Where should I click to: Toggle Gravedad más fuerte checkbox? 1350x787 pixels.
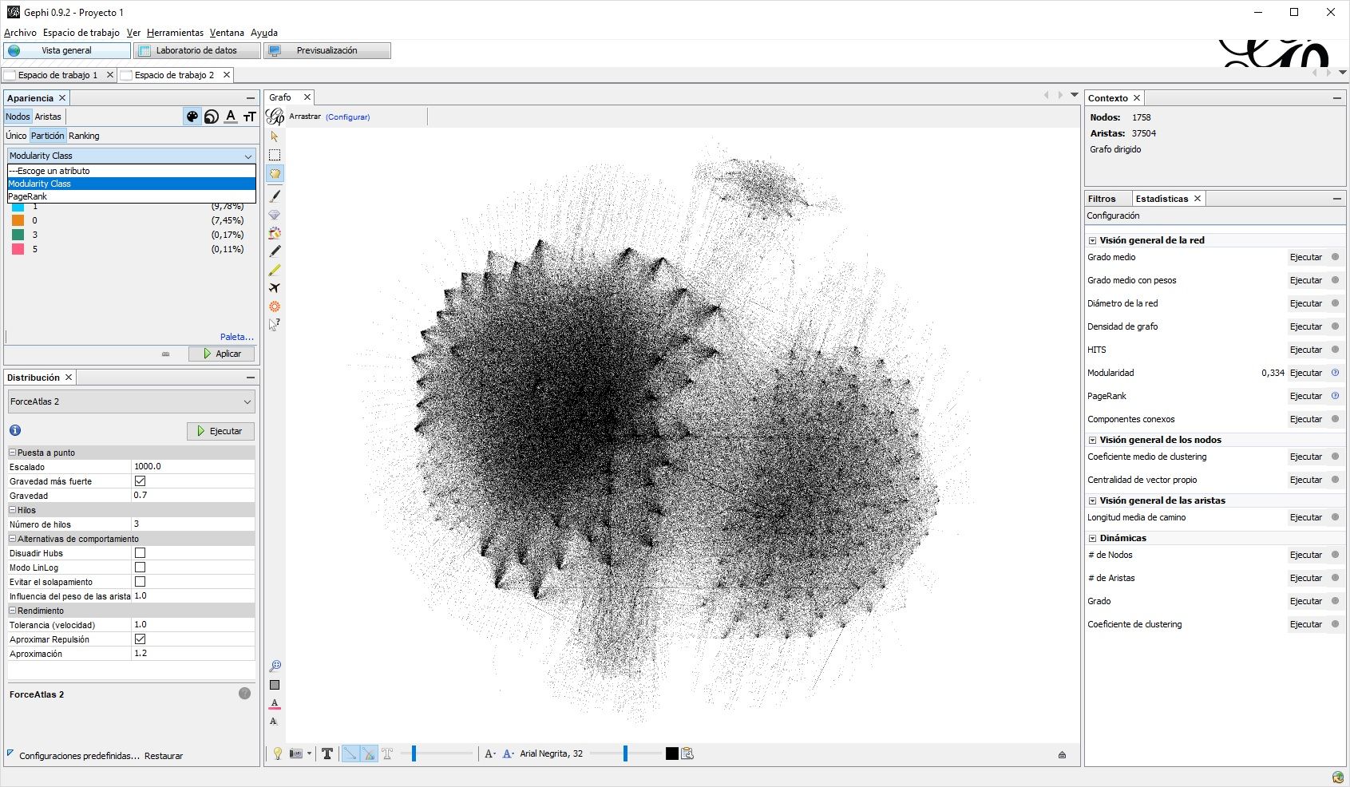140,481
